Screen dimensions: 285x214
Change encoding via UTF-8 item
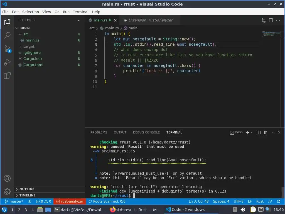point(239,201)
